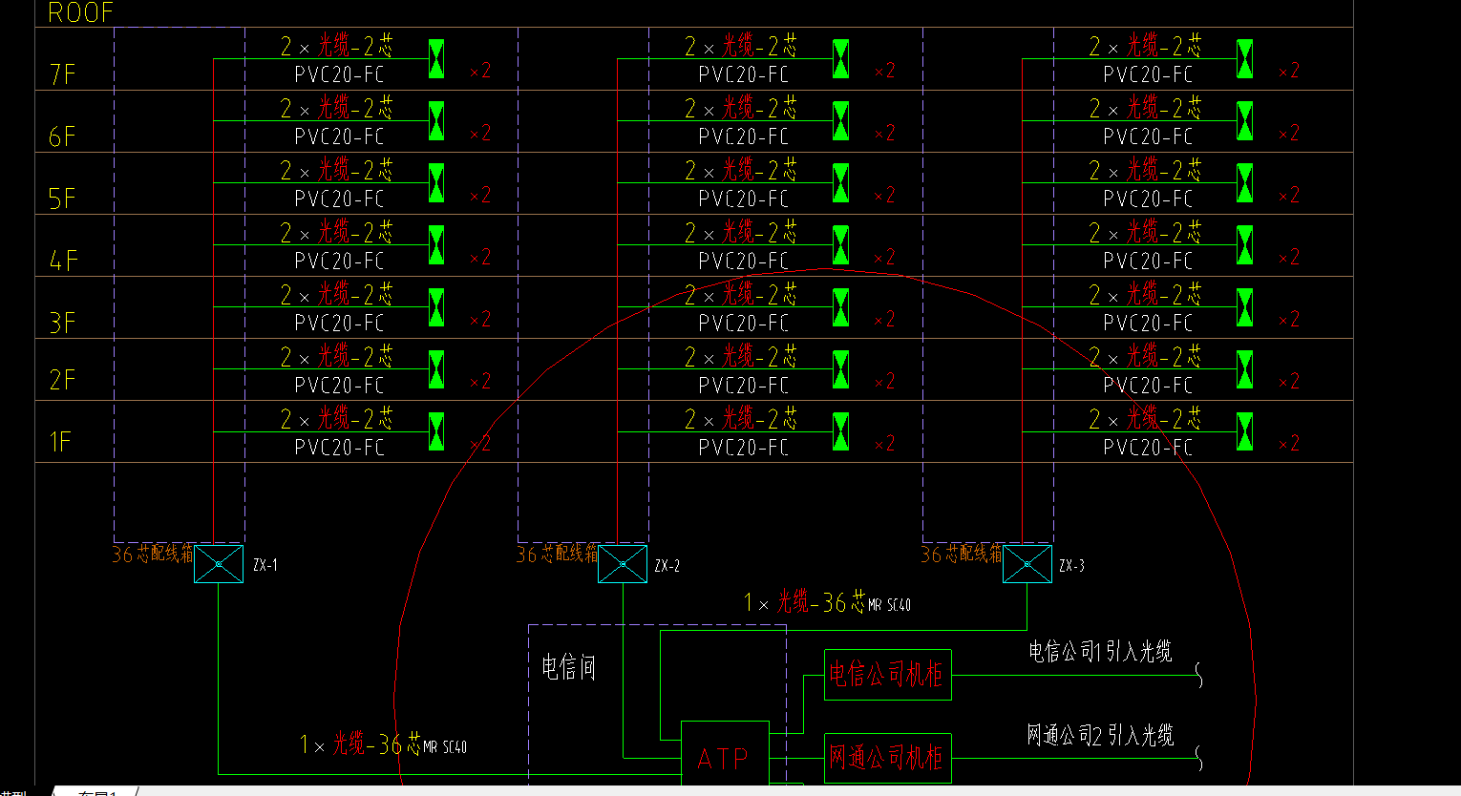Viewport: 1461px width, 796px height.
Task: Select the 36芯配线箱 label beside ZX-1
Action: pos(153,554)
